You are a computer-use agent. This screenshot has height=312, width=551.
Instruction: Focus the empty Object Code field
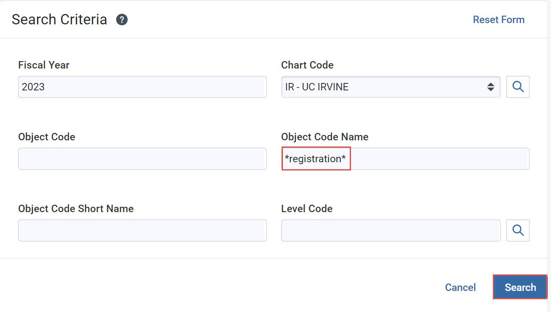[142, 158]
